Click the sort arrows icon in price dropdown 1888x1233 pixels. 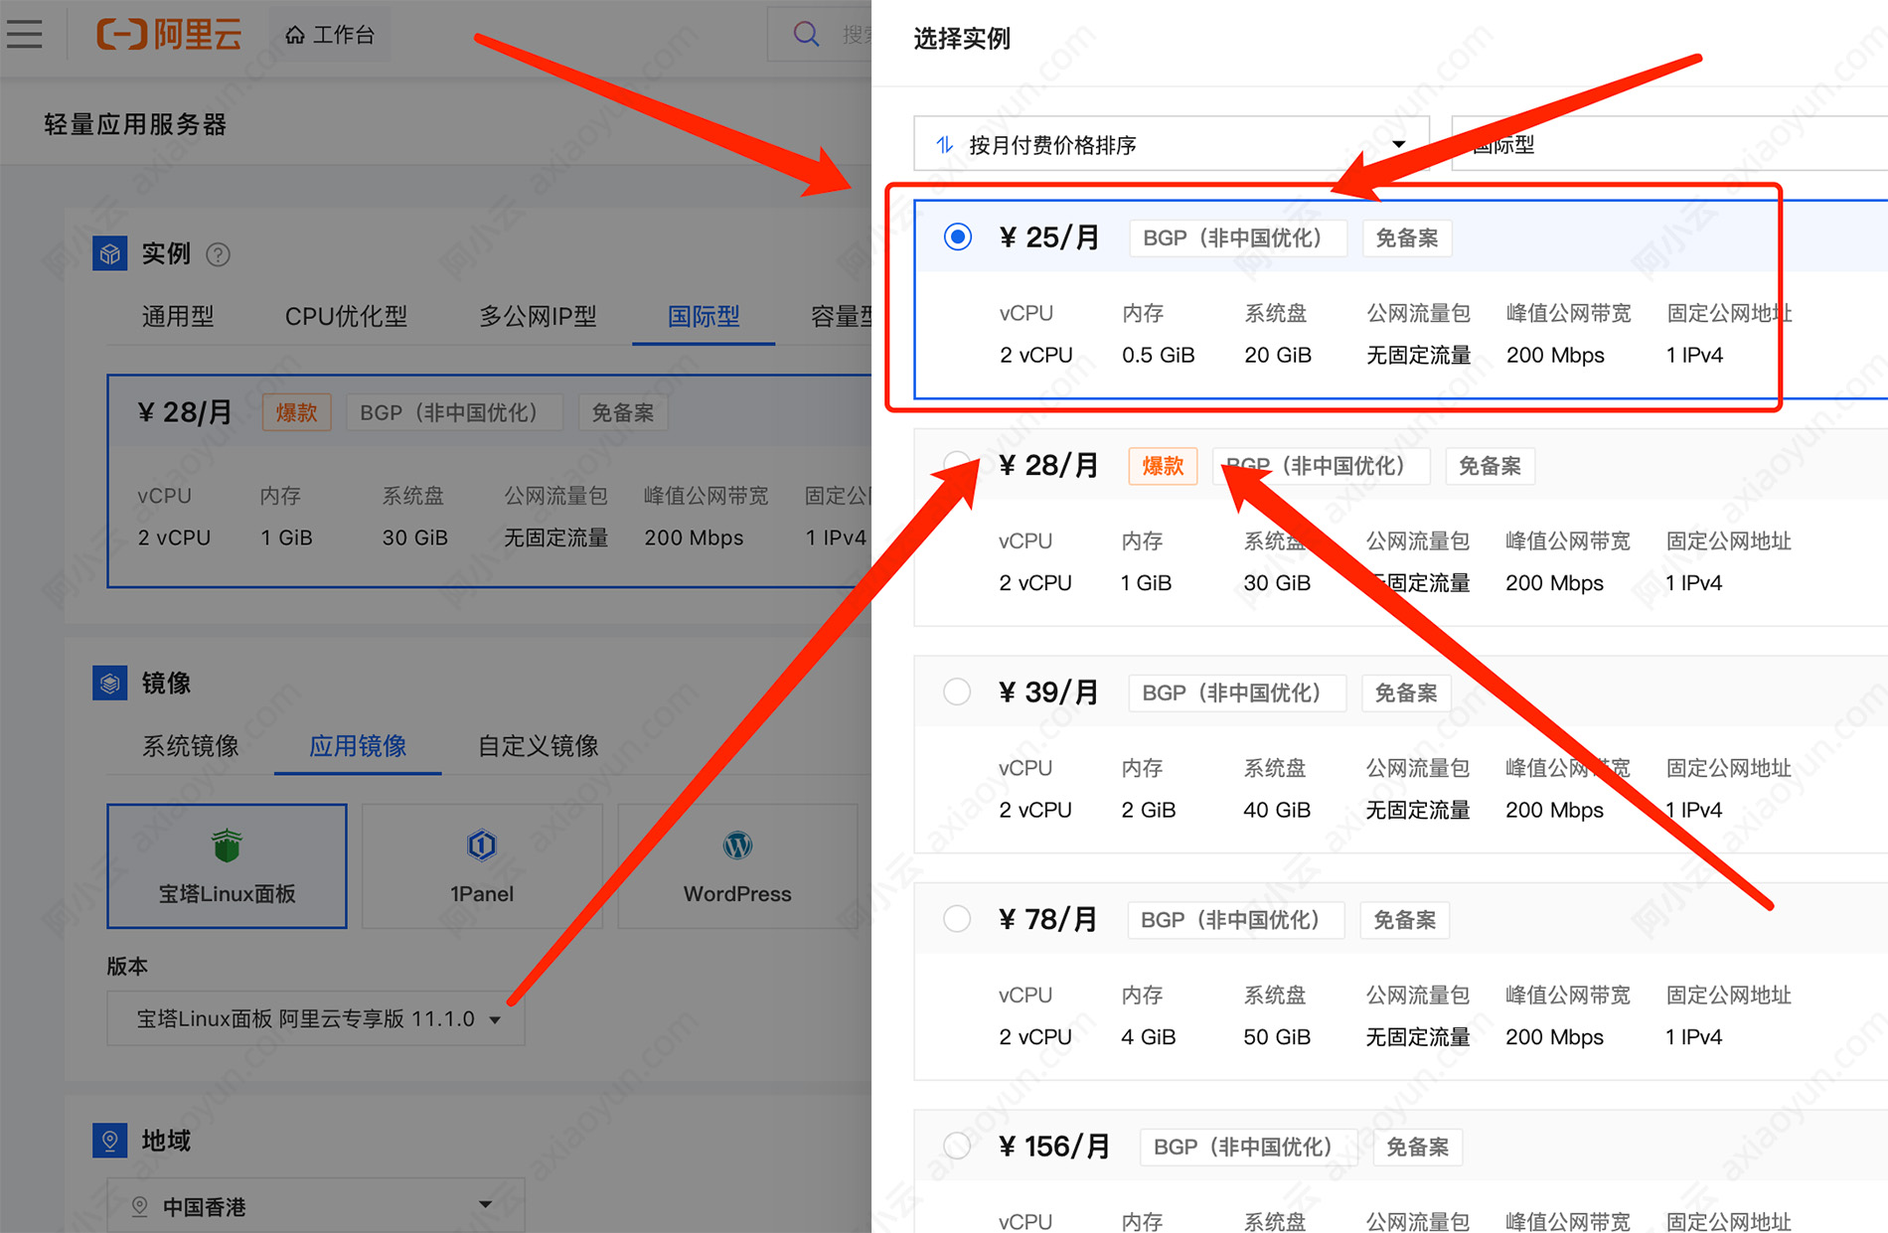(x=945, y=145)
